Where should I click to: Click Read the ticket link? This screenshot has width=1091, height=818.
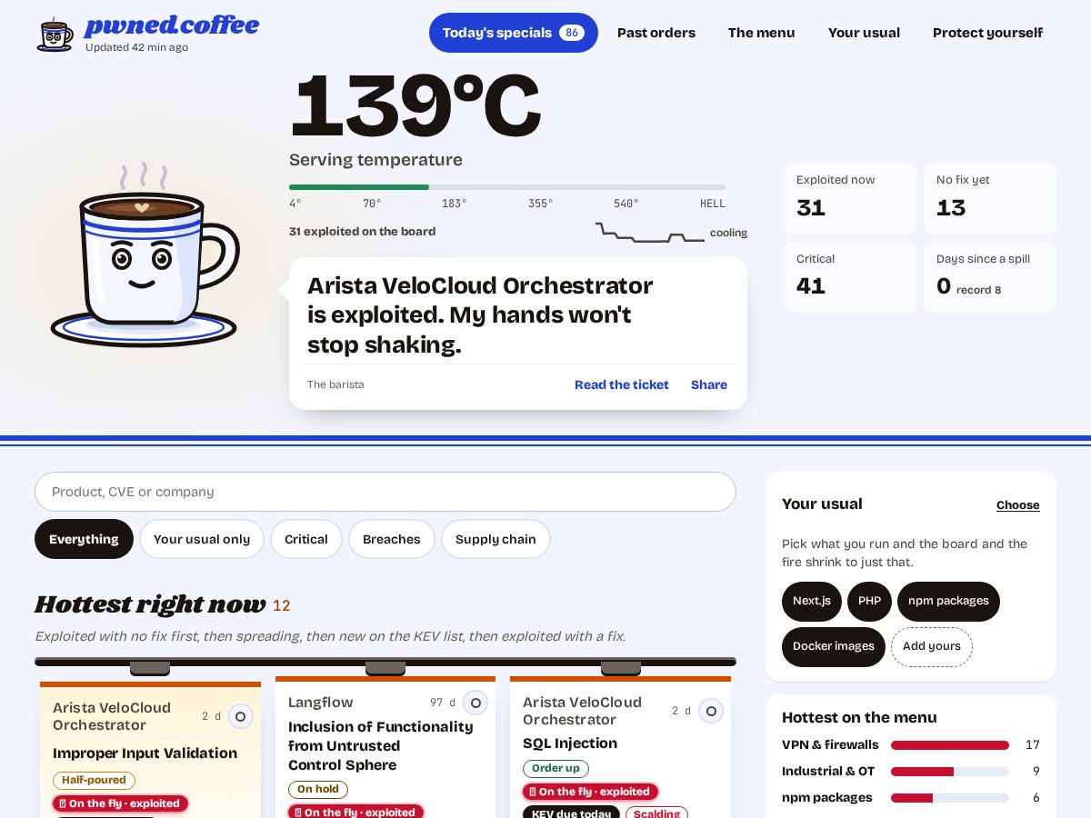[622, 384]
